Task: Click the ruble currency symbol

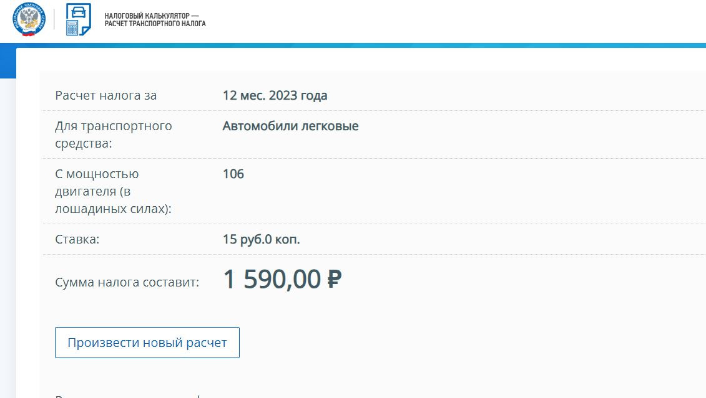Action: coord(335,280)
